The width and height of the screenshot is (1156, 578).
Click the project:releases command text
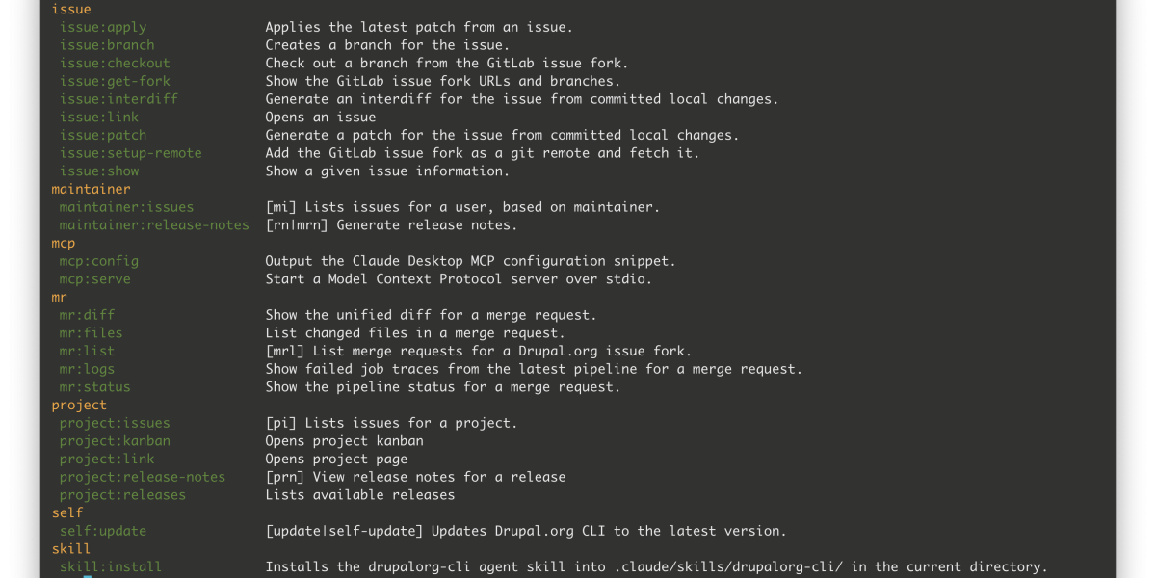pos(122,495)
